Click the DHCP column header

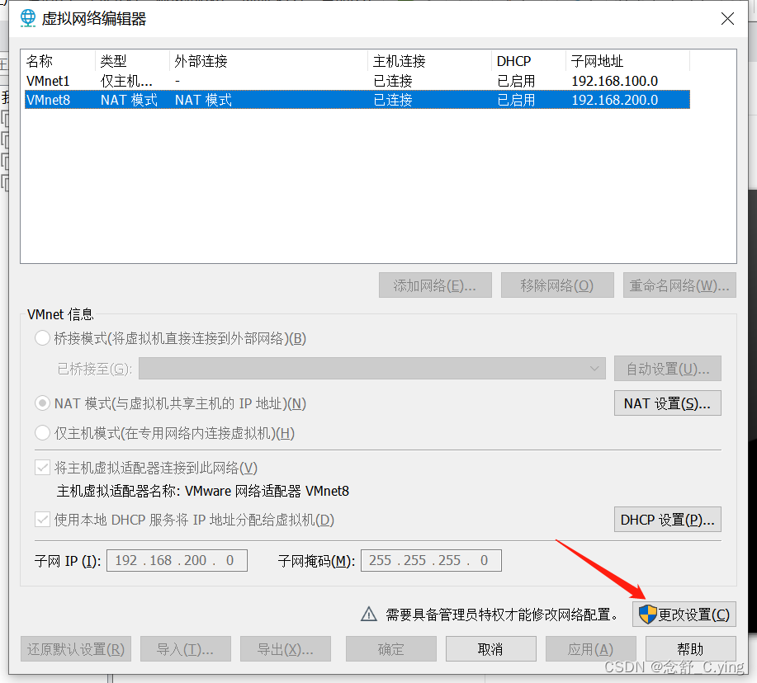[513, 61]
